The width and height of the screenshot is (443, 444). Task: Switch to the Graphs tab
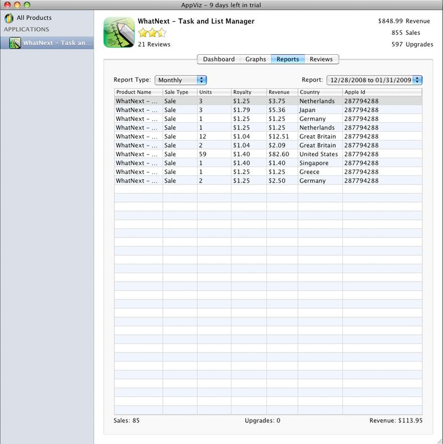click(256, 59)
